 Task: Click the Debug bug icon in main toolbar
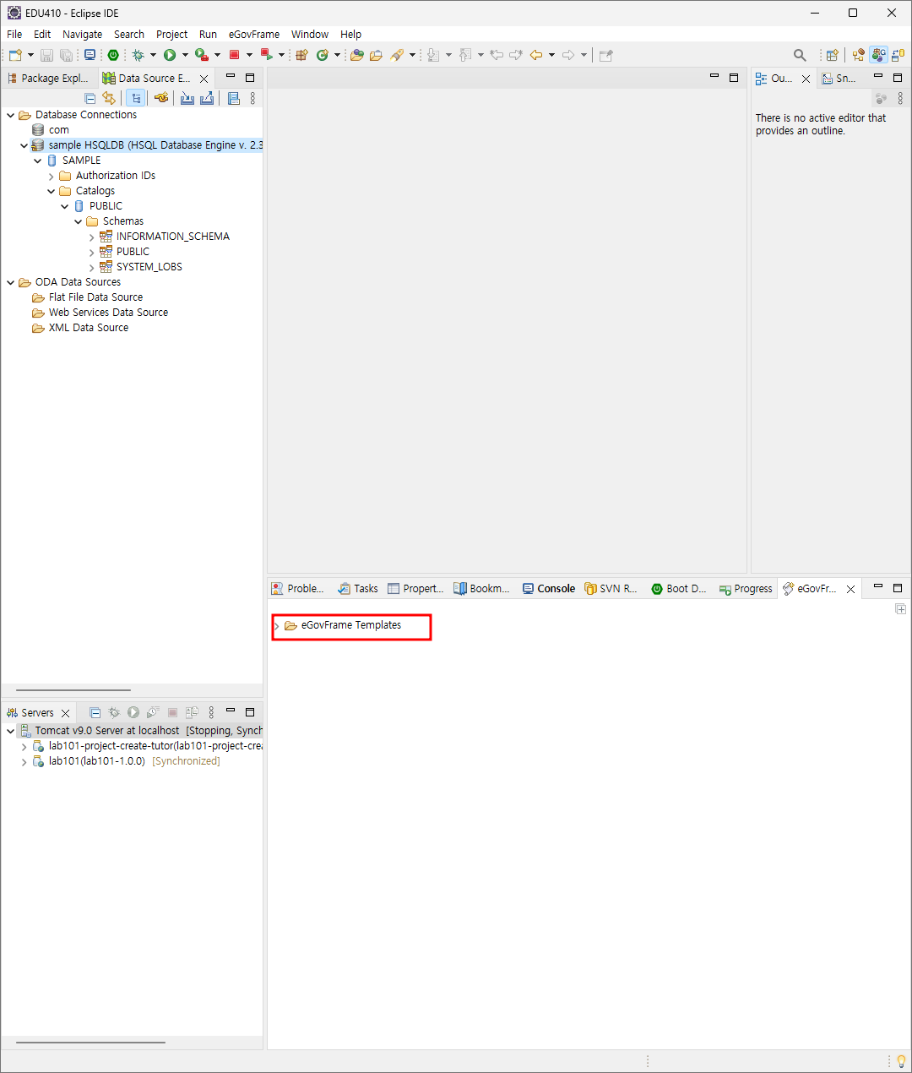click(x=138, y=55)
